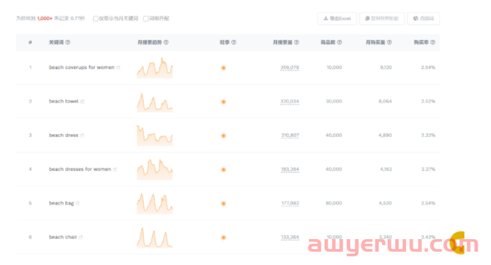Click the help icon next to 月购买量
This screenshot has width=491, height=265.
pyautogui.click(x=389, y=43)
